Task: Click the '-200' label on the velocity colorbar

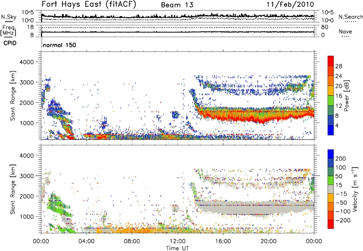Action: 343,220
